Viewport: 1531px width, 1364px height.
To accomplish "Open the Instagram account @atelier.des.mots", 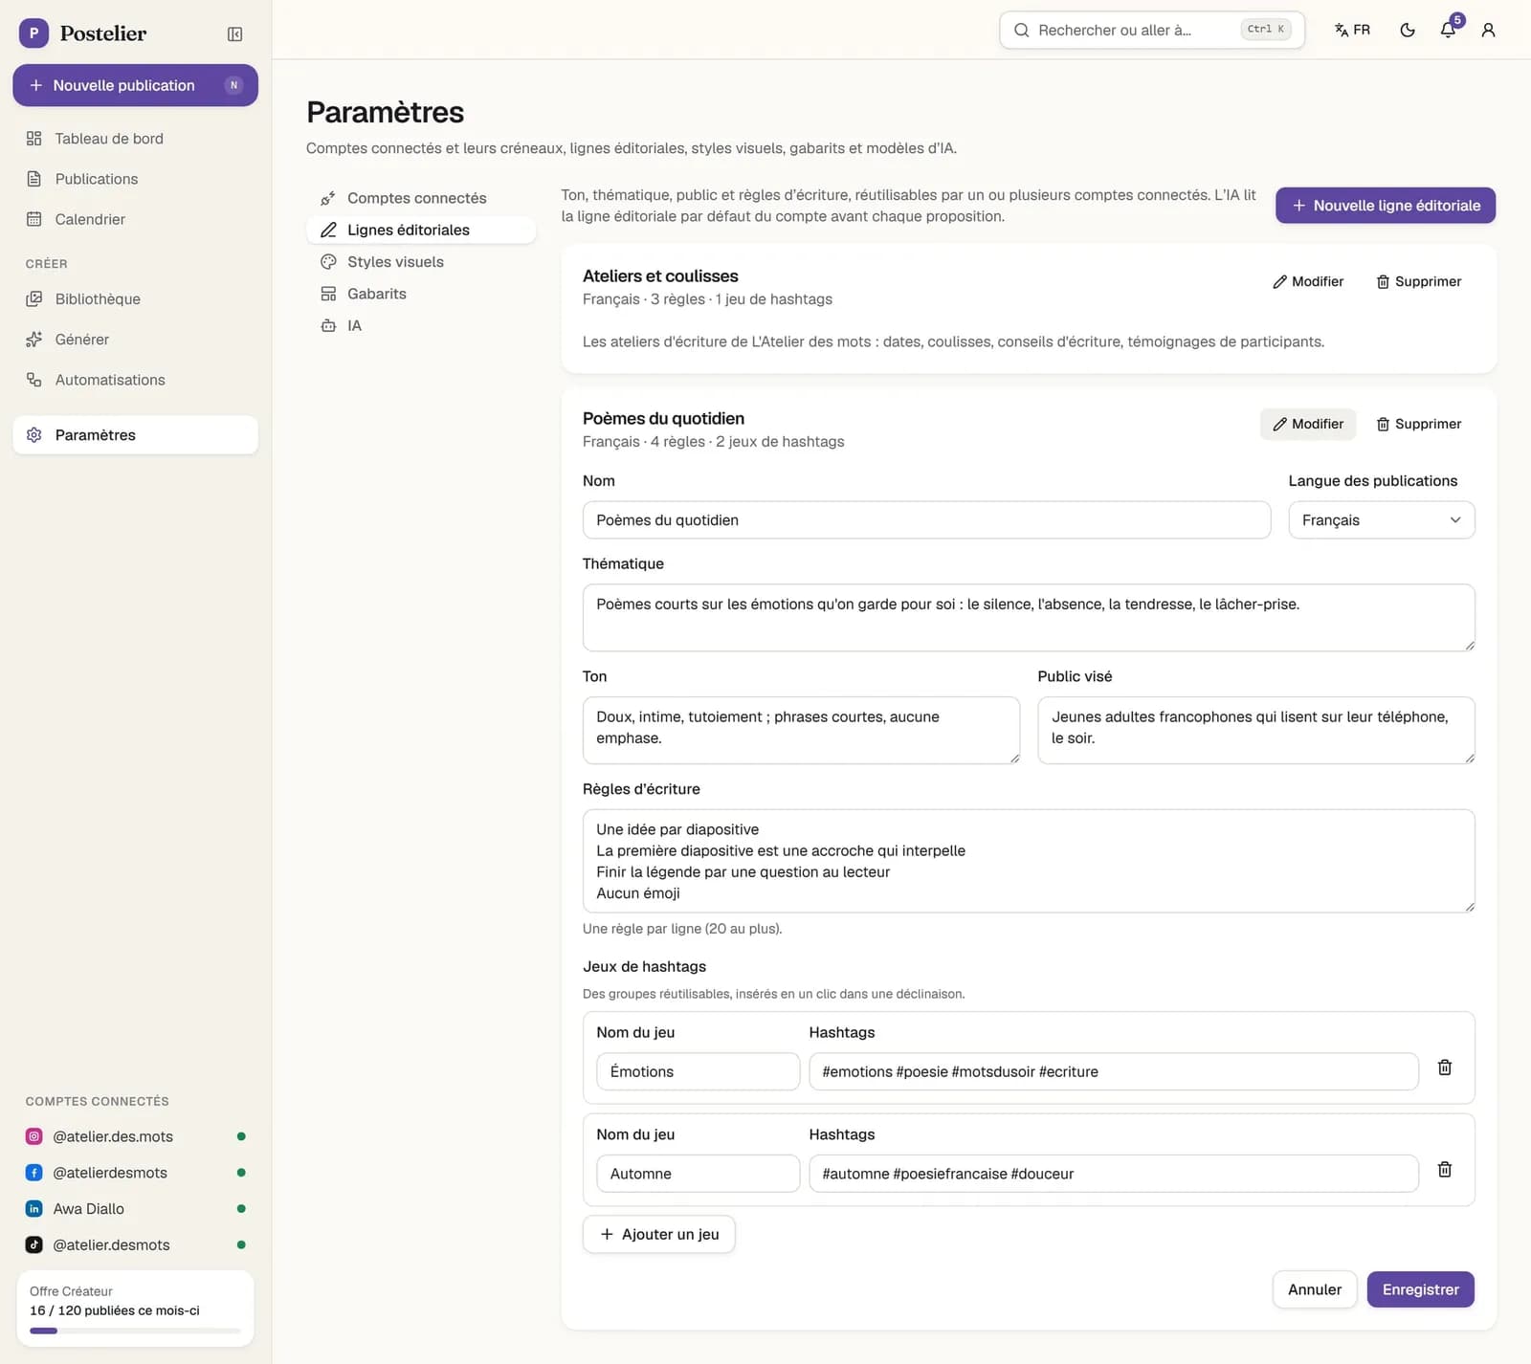I will [135, 1136].
